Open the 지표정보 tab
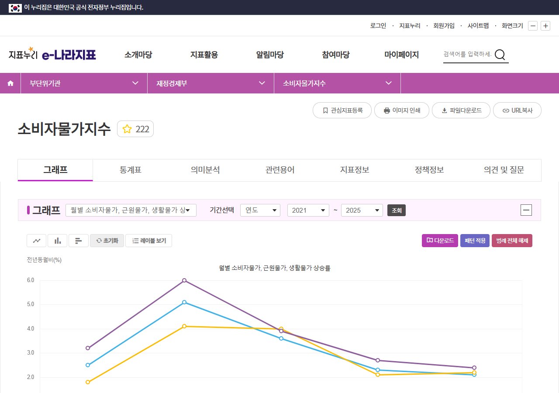This screenshot has height=393, width=559. coord(355,170)
